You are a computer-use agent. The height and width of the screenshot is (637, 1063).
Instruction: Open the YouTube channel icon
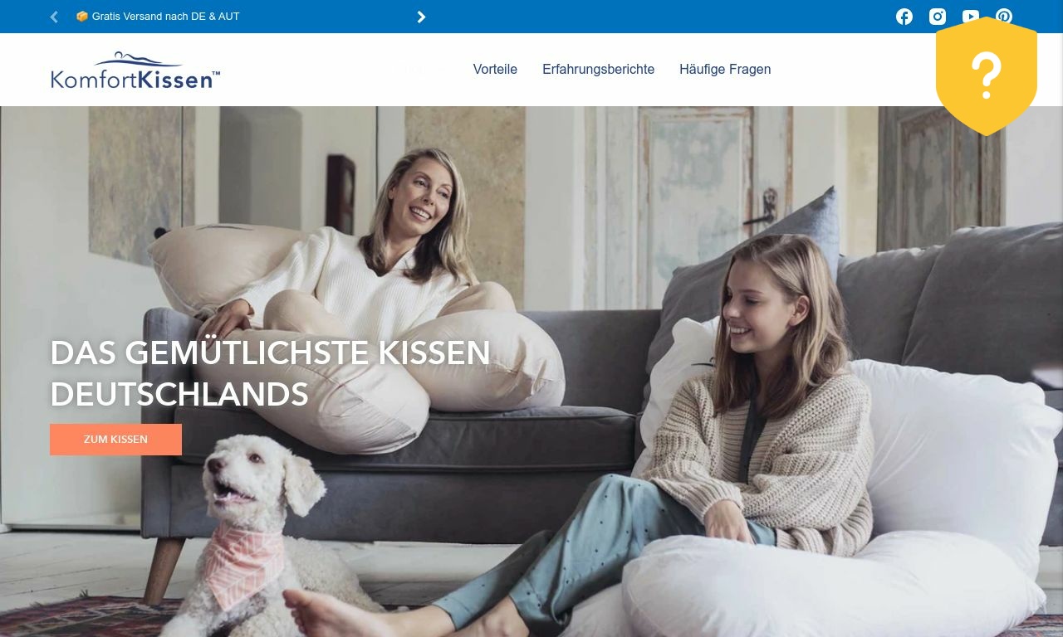click(x=971, y=17)
